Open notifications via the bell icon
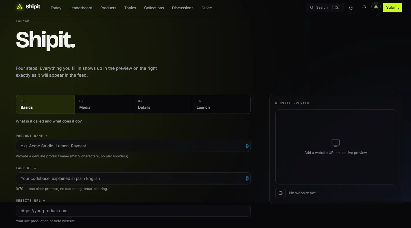411x228 pixels. pyautogui.click(x=364, y=7)
